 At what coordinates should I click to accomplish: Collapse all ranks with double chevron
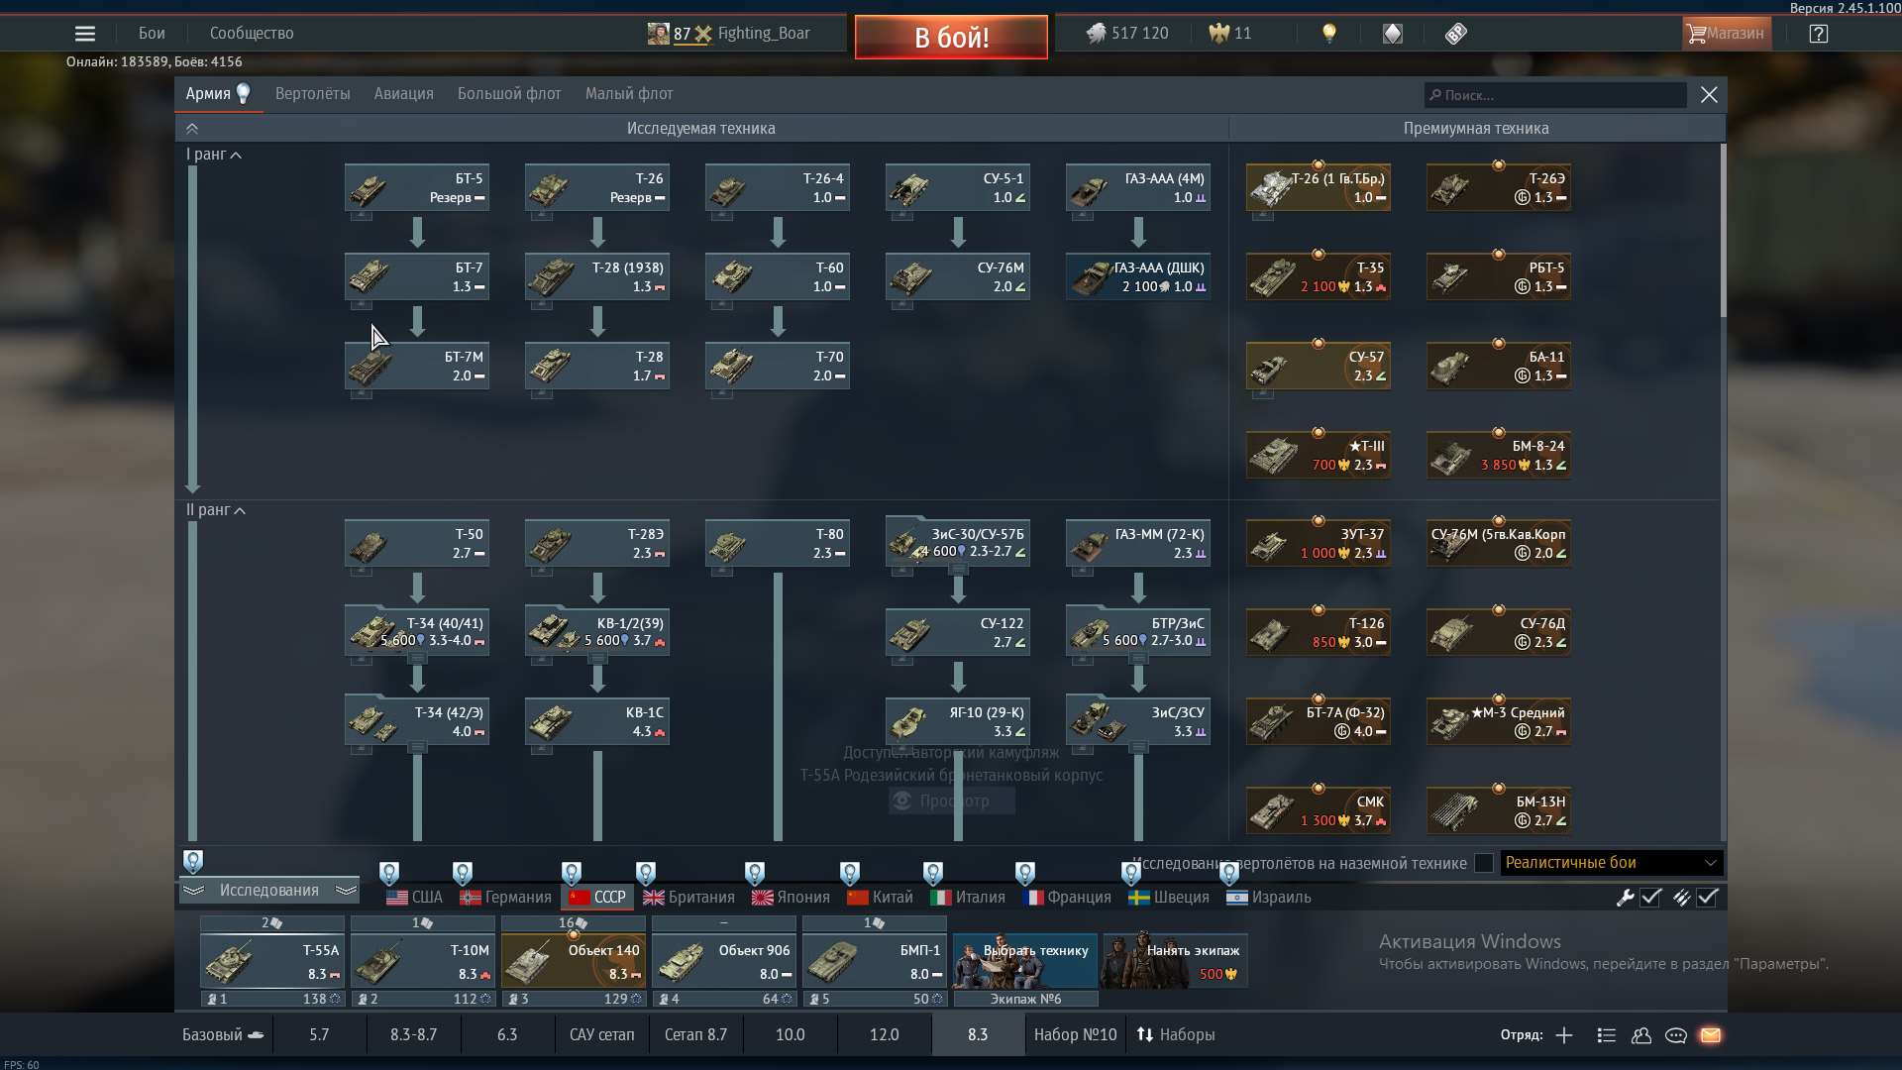click(192, 129)
